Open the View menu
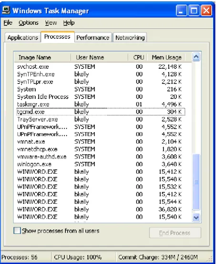Image resolution: width=216 pixels, height=264 pixels. point(51,22)
